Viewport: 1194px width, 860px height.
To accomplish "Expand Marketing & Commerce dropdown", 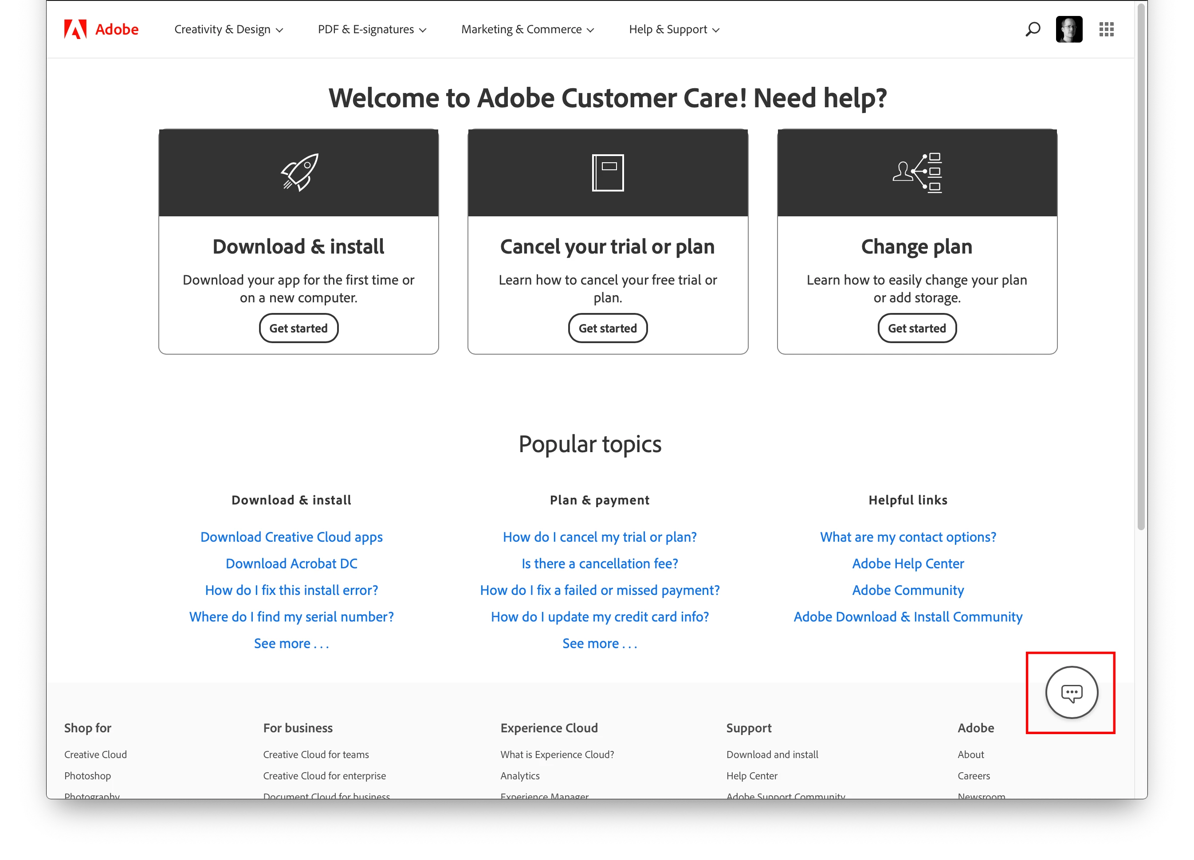I will (527, 29).
